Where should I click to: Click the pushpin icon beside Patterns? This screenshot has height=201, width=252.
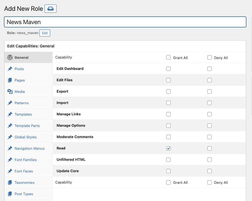(x=10, y=103)
